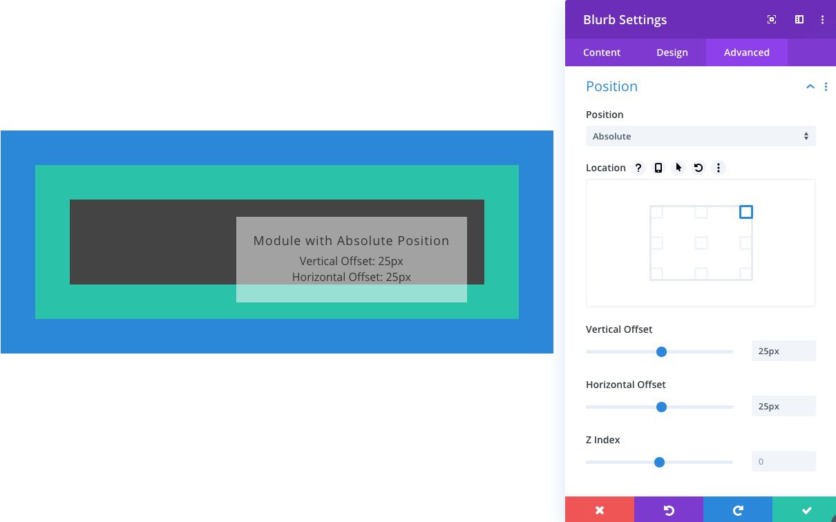Screen dimensions: 836x522
Task: Discard changes with the red X button
Action: point(599,510)
